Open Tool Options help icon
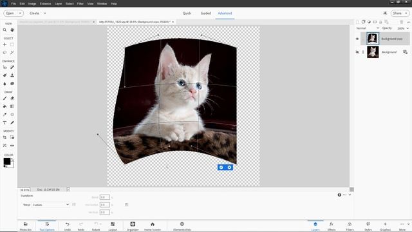This screenshot has width=412, height=232. (x=339, y=195)
